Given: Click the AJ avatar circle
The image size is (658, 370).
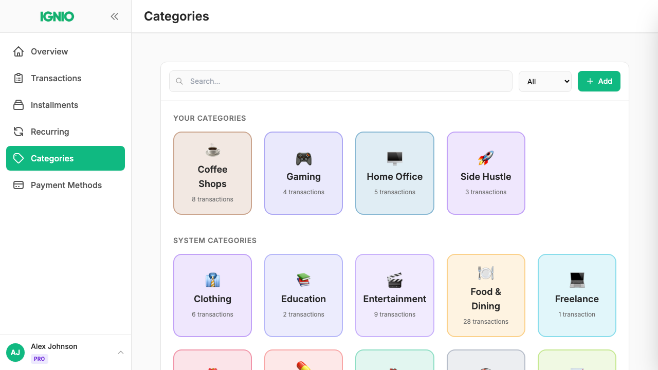Looking at the screenshot, I should click(x=15, y=353).
